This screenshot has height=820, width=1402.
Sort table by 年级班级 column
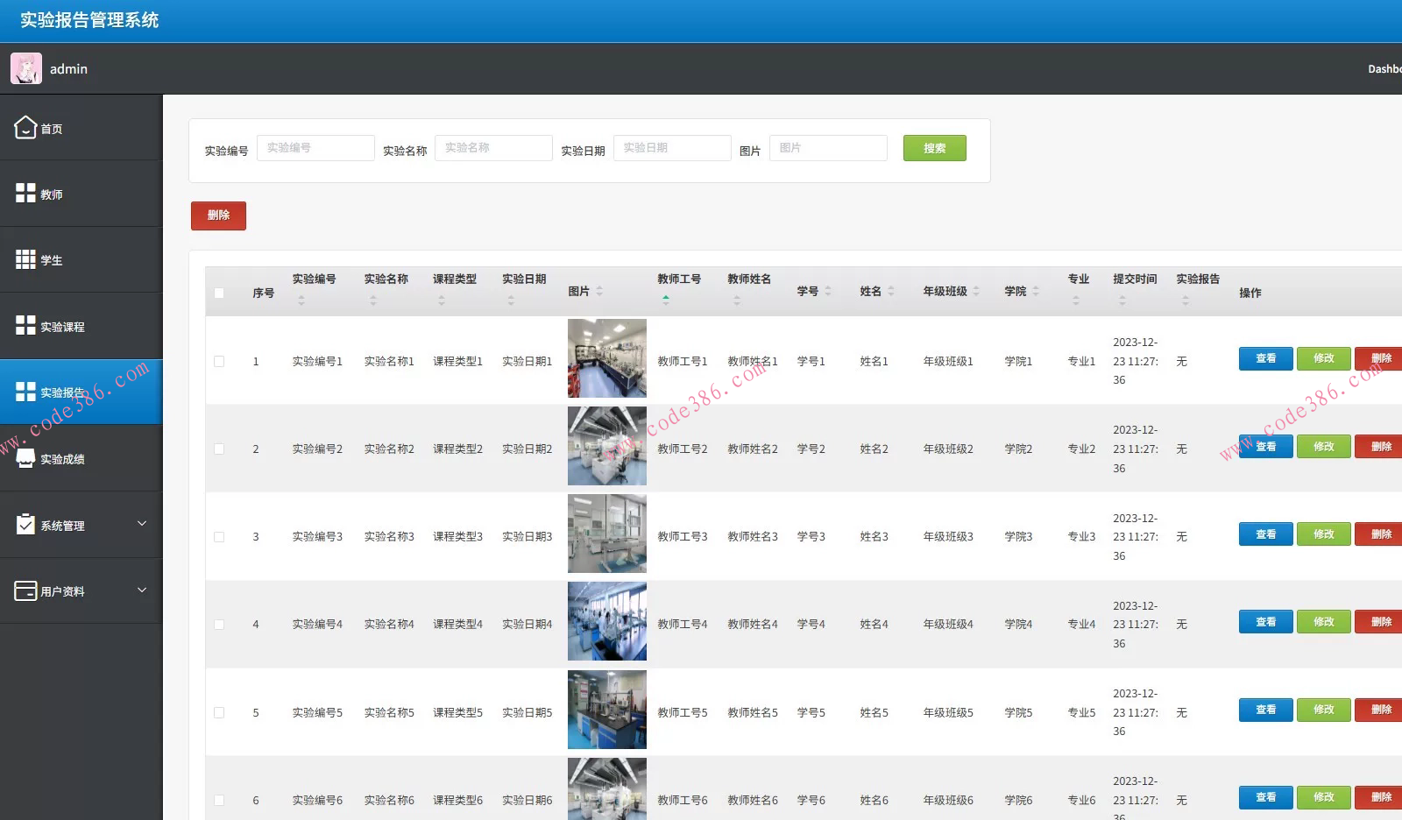[x=976, y=291]
